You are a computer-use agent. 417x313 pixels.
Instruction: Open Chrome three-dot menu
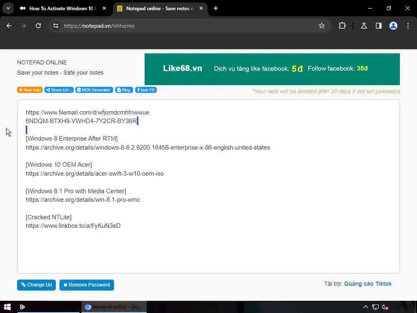point(408,26)
